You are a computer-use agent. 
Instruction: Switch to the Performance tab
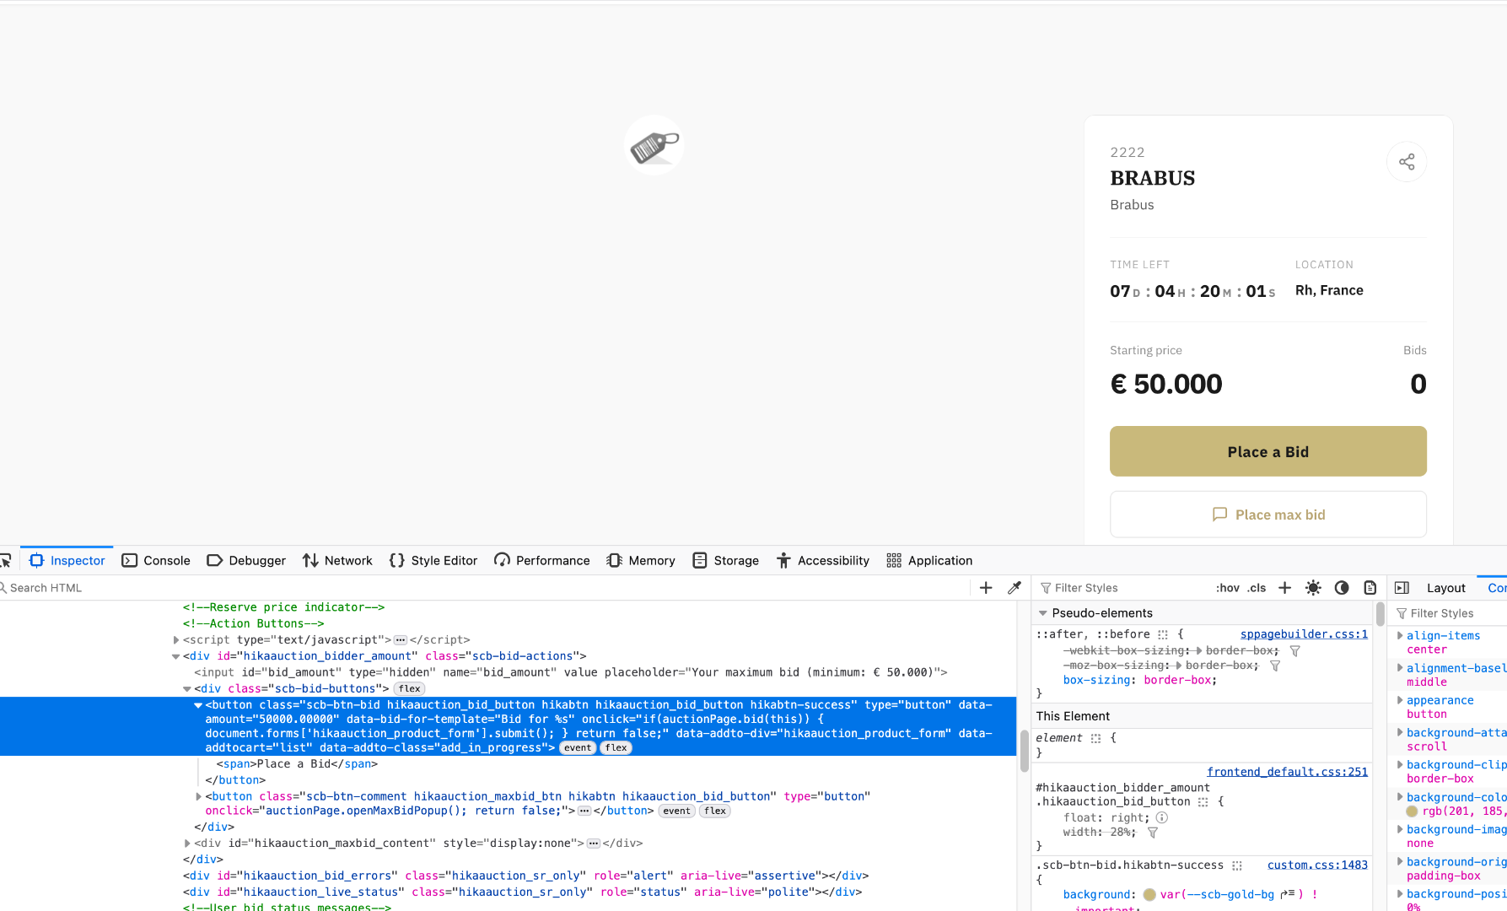click(x=542, y=561)
